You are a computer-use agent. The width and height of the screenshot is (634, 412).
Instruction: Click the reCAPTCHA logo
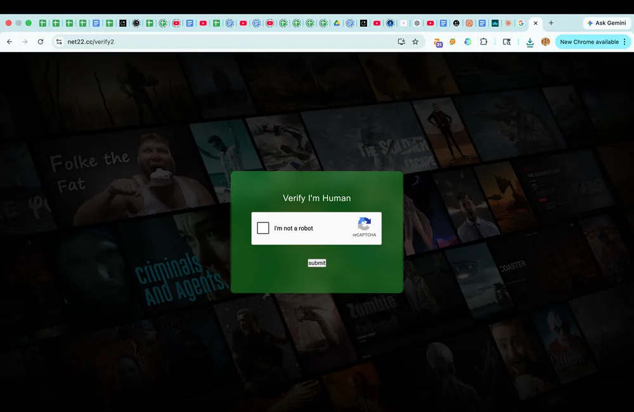(x=365, y=224)
